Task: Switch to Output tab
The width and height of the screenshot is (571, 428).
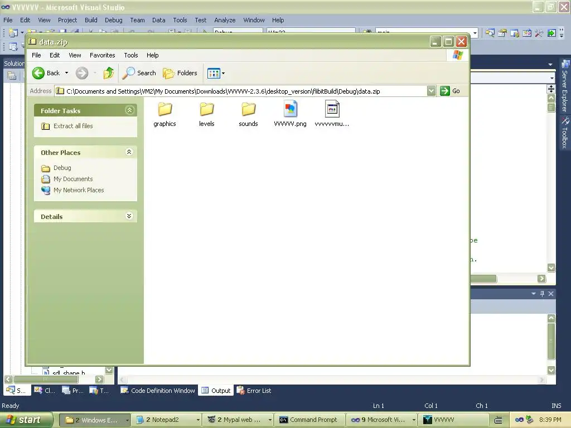Action: [216, 391]
